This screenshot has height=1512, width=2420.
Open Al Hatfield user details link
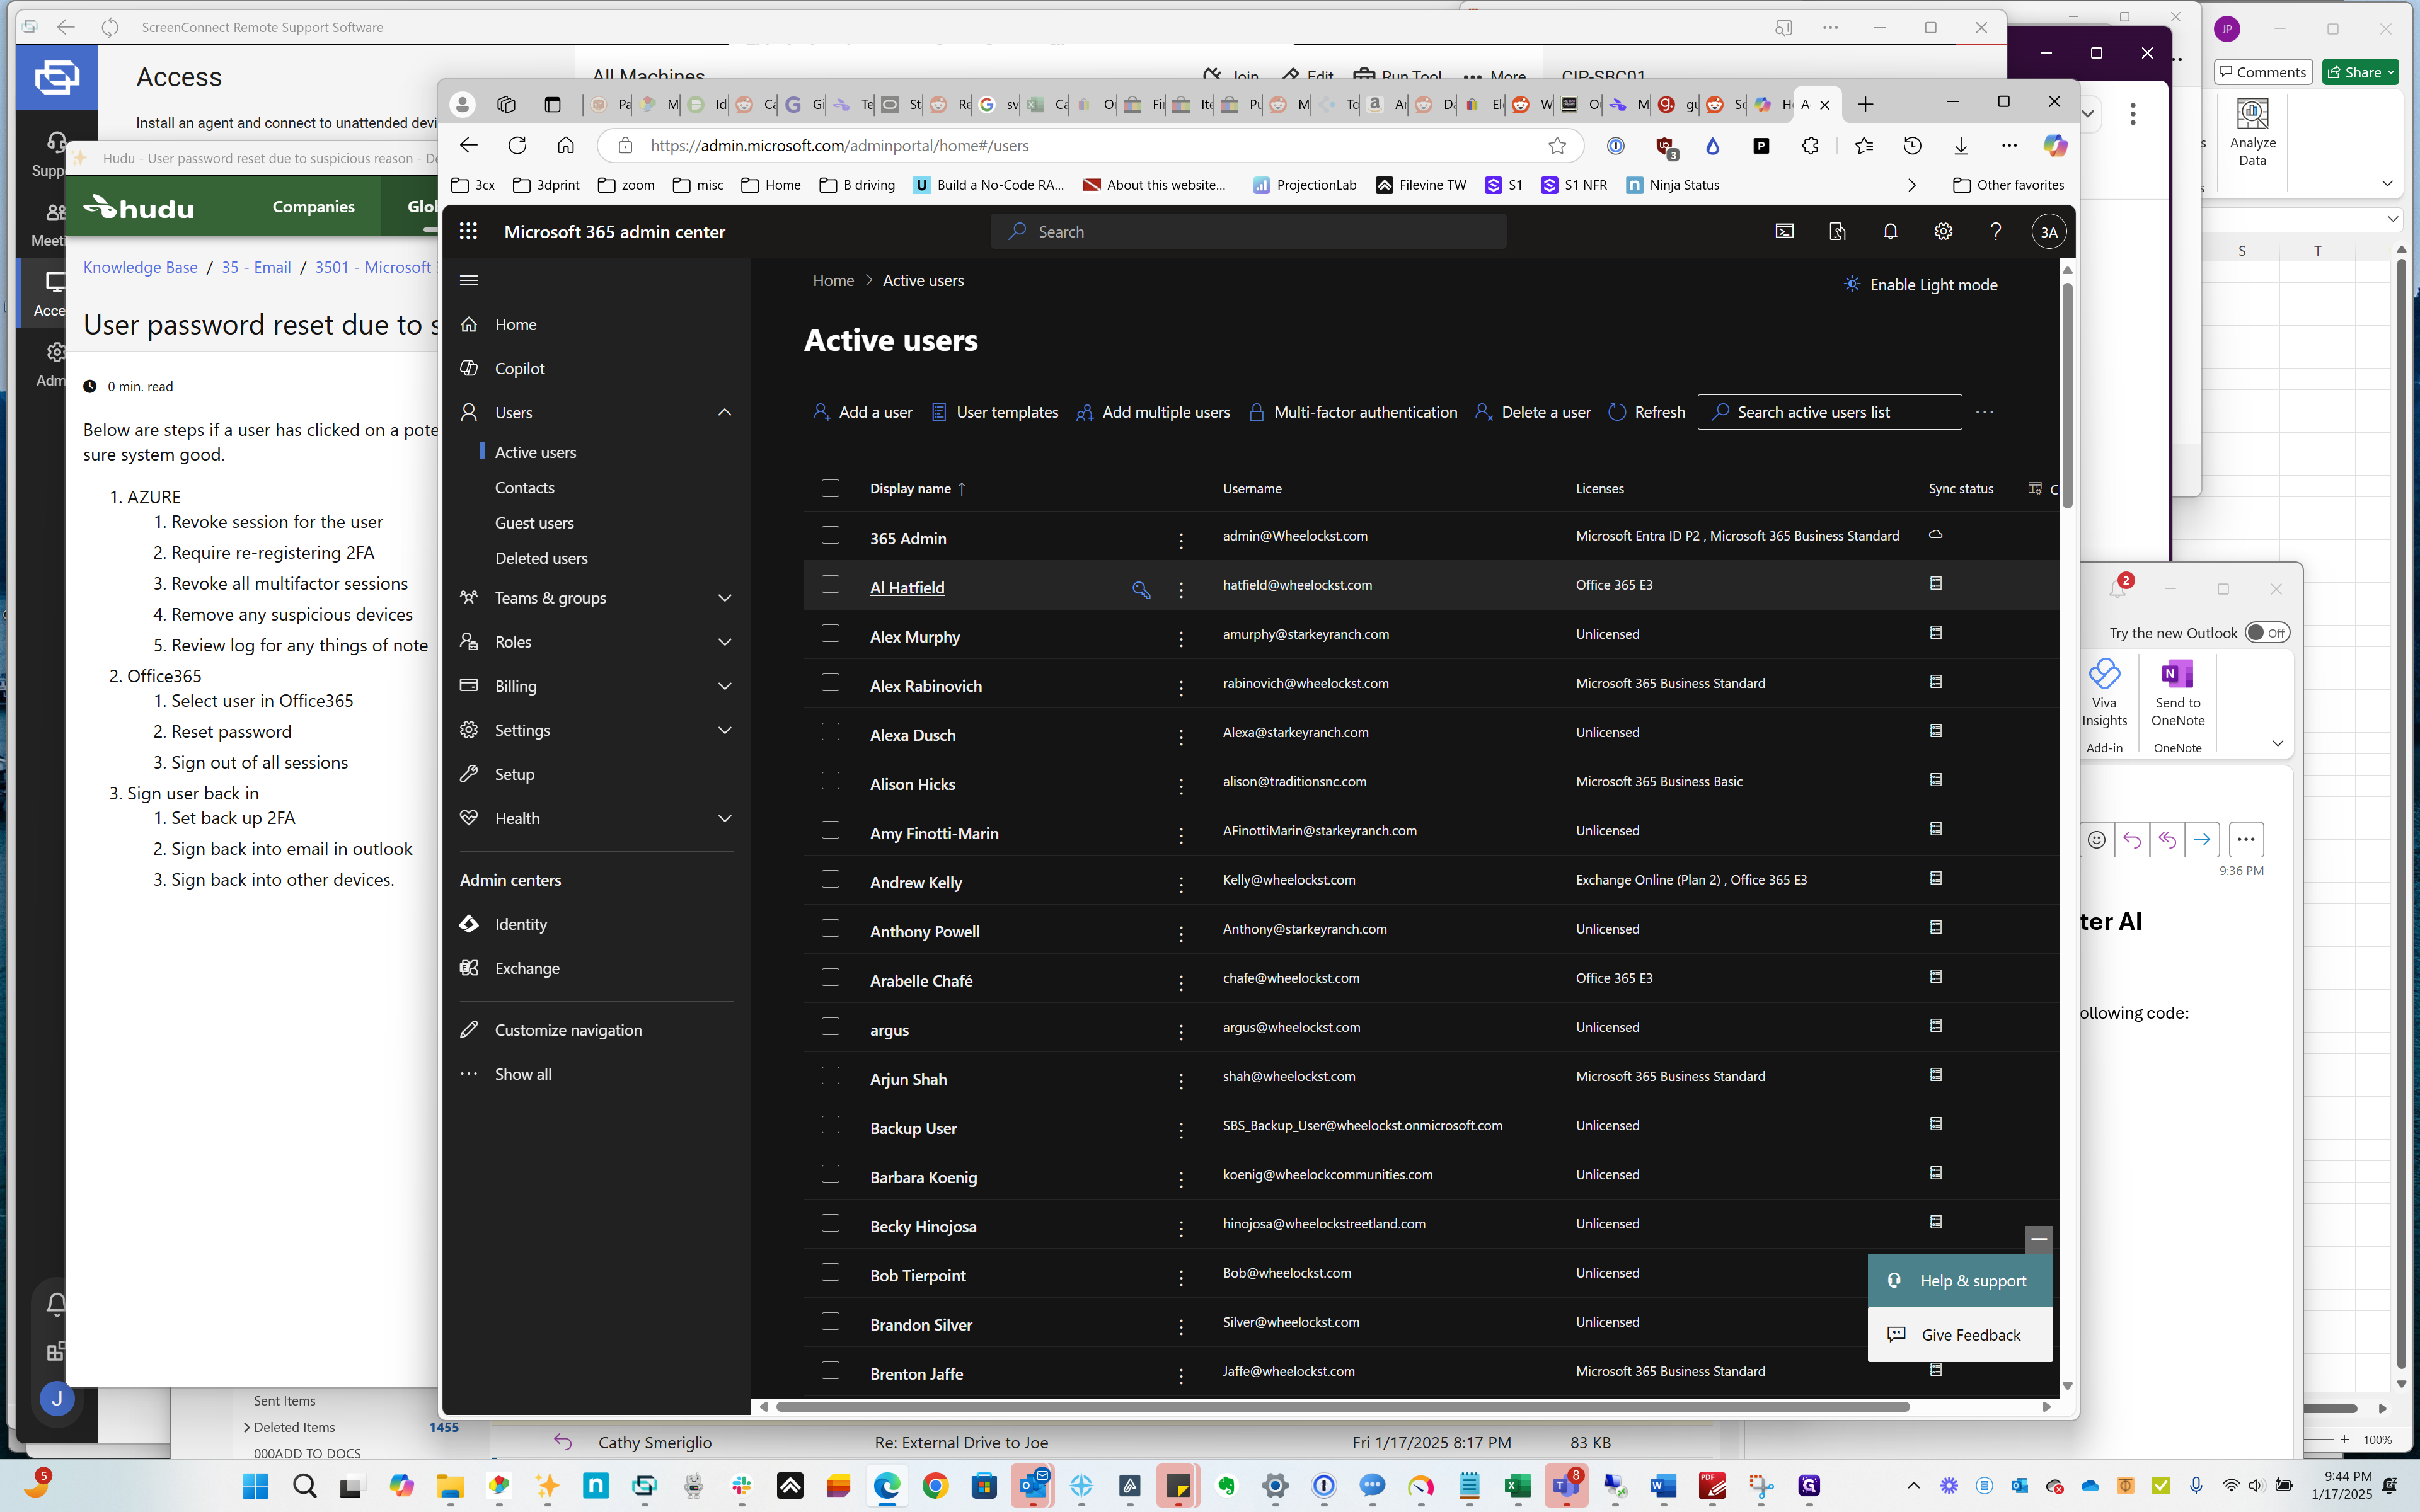pos(906,588)
